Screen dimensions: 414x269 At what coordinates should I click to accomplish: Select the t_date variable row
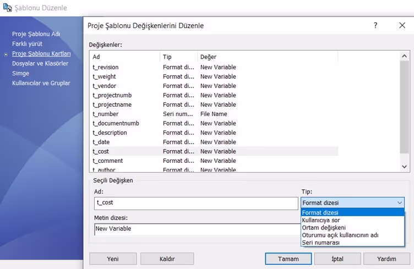[214, 142]
